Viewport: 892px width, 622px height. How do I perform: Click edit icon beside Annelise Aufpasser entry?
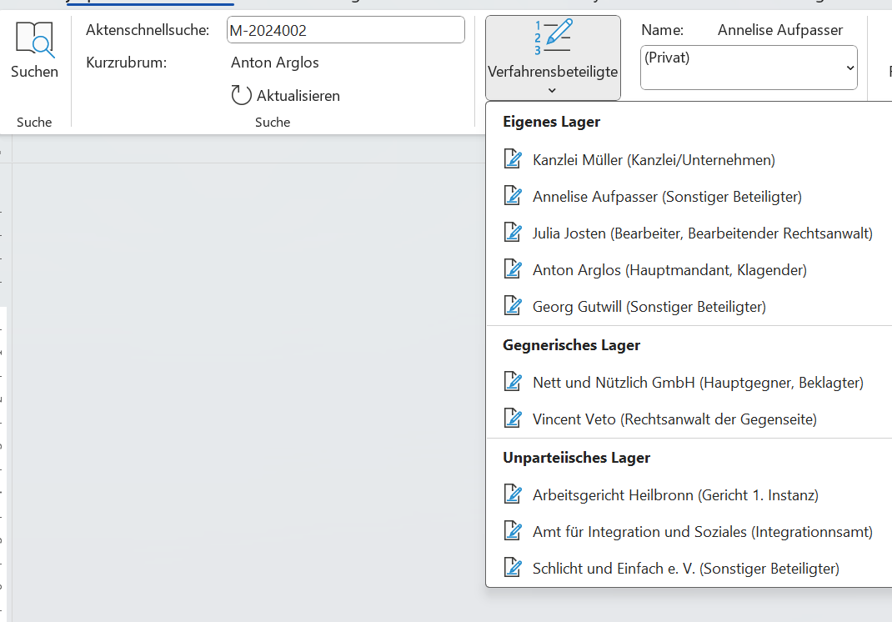(x=513, y=197)
